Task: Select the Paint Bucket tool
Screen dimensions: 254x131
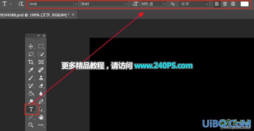Action: tap(31, 93)
